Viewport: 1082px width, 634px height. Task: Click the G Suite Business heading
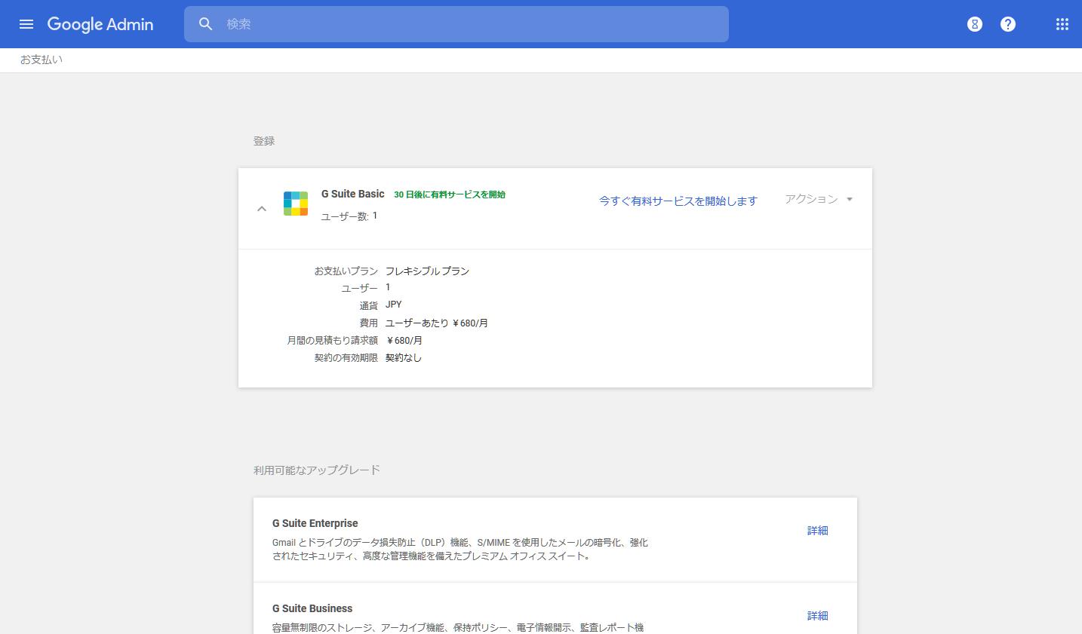(312, 608)
